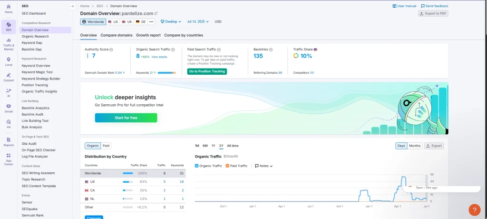Select the US flag database button
This screenshot has width=487, height=219.
(x=113, y=22)
